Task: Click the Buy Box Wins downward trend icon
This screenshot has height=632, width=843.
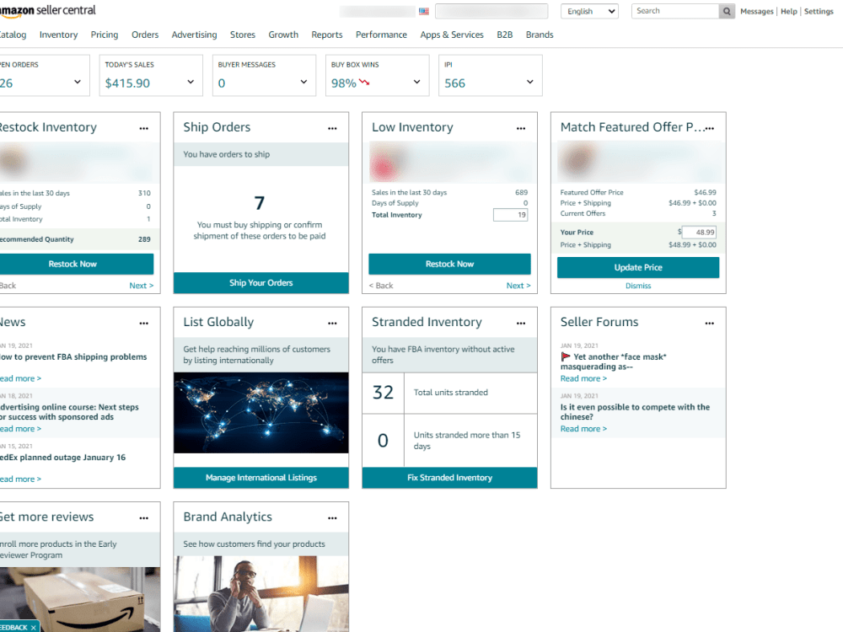Action: [364, 83]
